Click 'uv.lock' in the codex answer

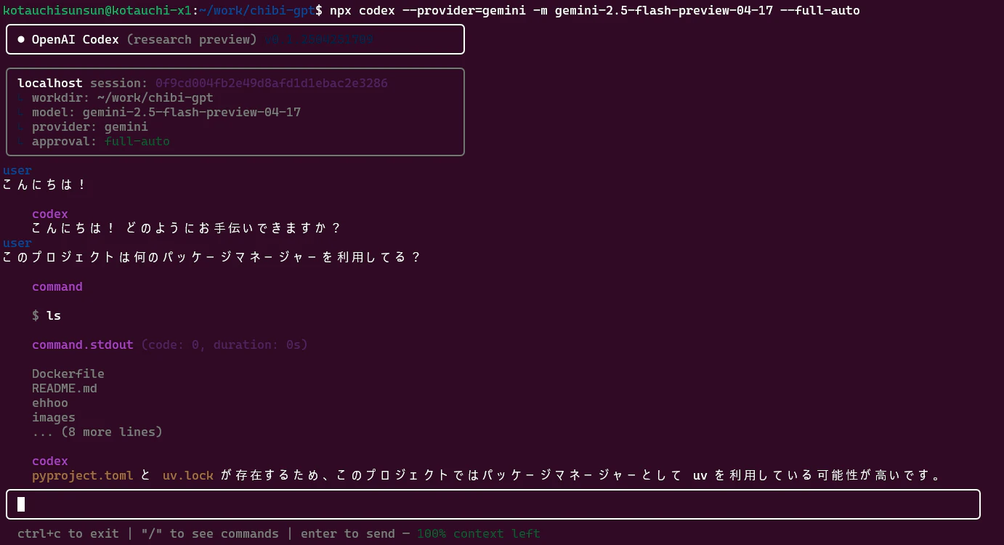click(x=188, y=475)
